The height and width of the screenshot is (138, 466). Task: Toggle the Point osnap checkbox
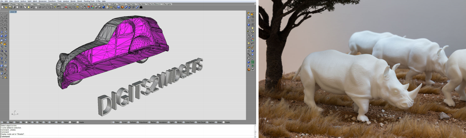[x=14, y=122]
